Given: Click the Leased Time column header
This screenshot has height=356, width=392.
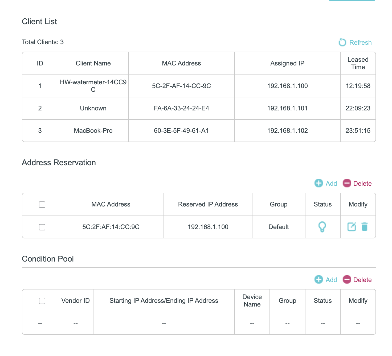Looking at the screenshot, I should tap(358, 63).
